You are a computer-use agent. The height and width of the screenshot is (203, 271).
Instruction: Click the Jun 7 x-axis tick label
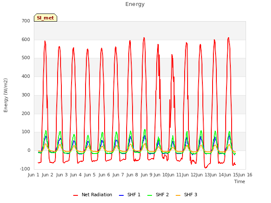118,175
